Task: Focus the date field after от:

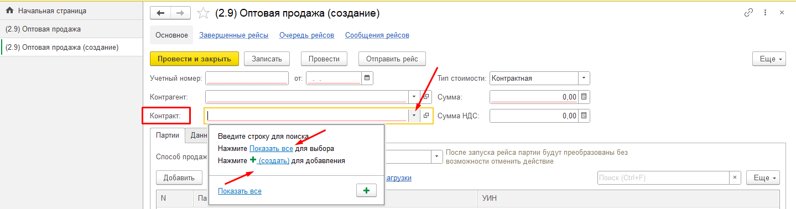Action: [334, 79]
